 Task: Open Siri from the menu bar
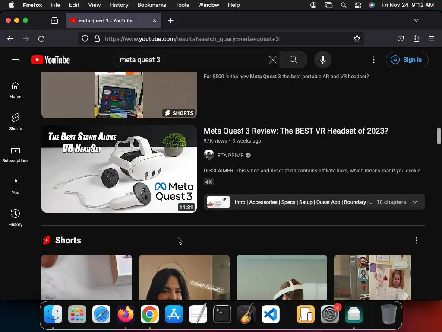tap(372, 5)
